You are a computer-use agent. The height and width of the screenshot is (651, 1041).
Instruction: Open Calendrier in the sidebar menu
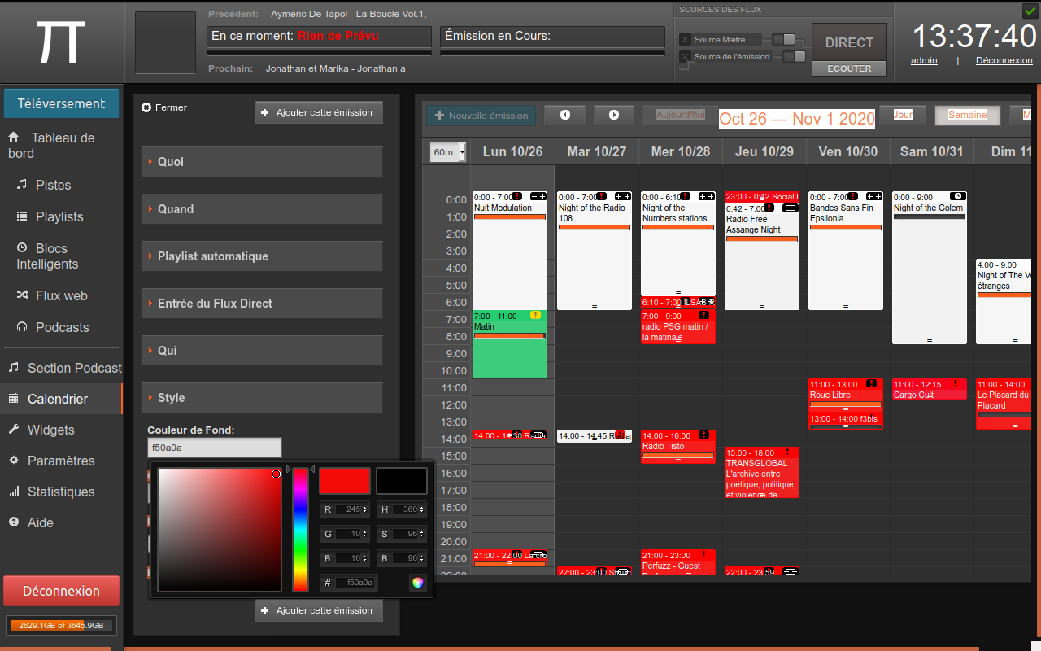(x=57, y=399)
